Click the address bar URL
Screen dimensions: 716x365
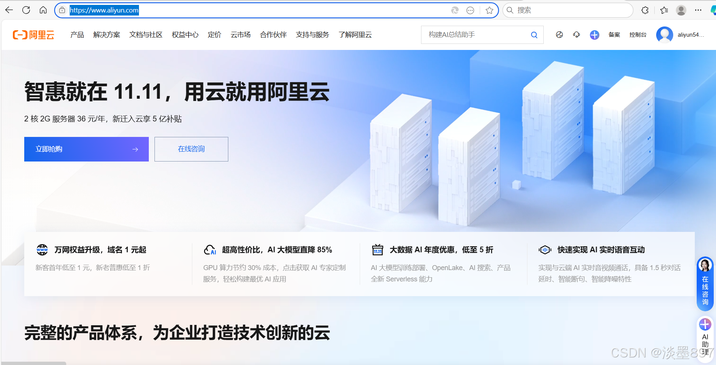104,10
